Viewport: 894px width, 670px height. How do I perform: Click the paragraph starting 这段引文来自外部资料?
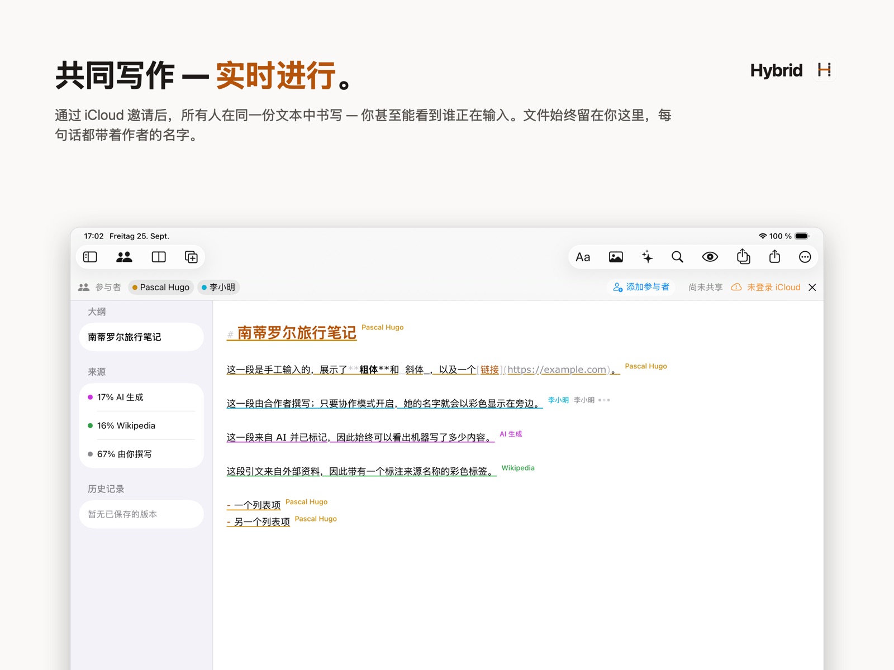(362, 471)
